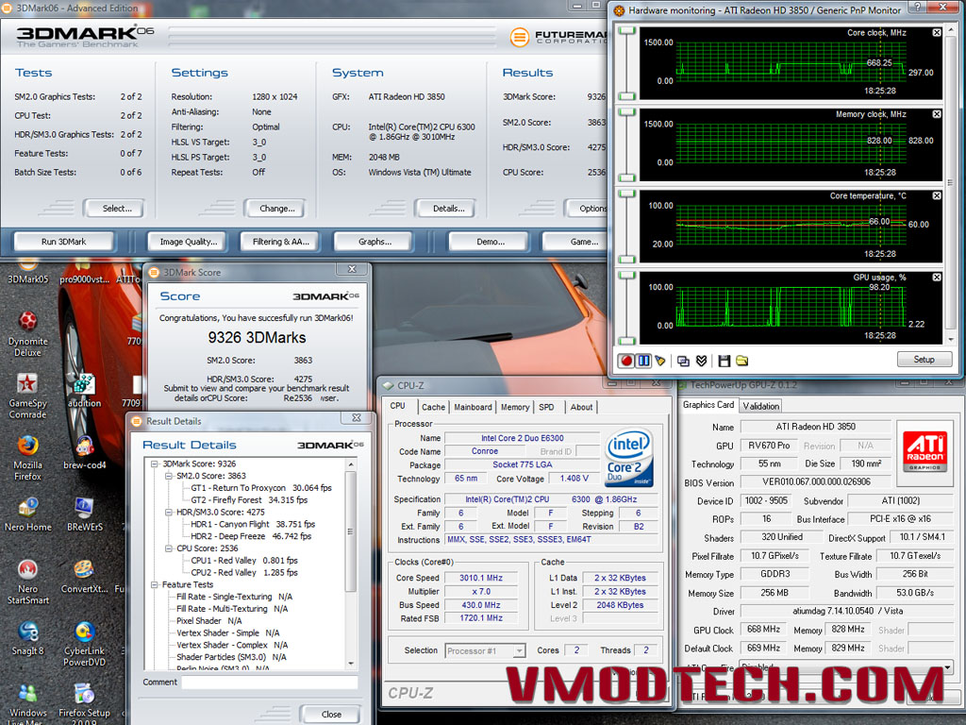966x725 pixels.
Task: Collapse the CPU Score tree node
Action: click(x=168, y=548)
